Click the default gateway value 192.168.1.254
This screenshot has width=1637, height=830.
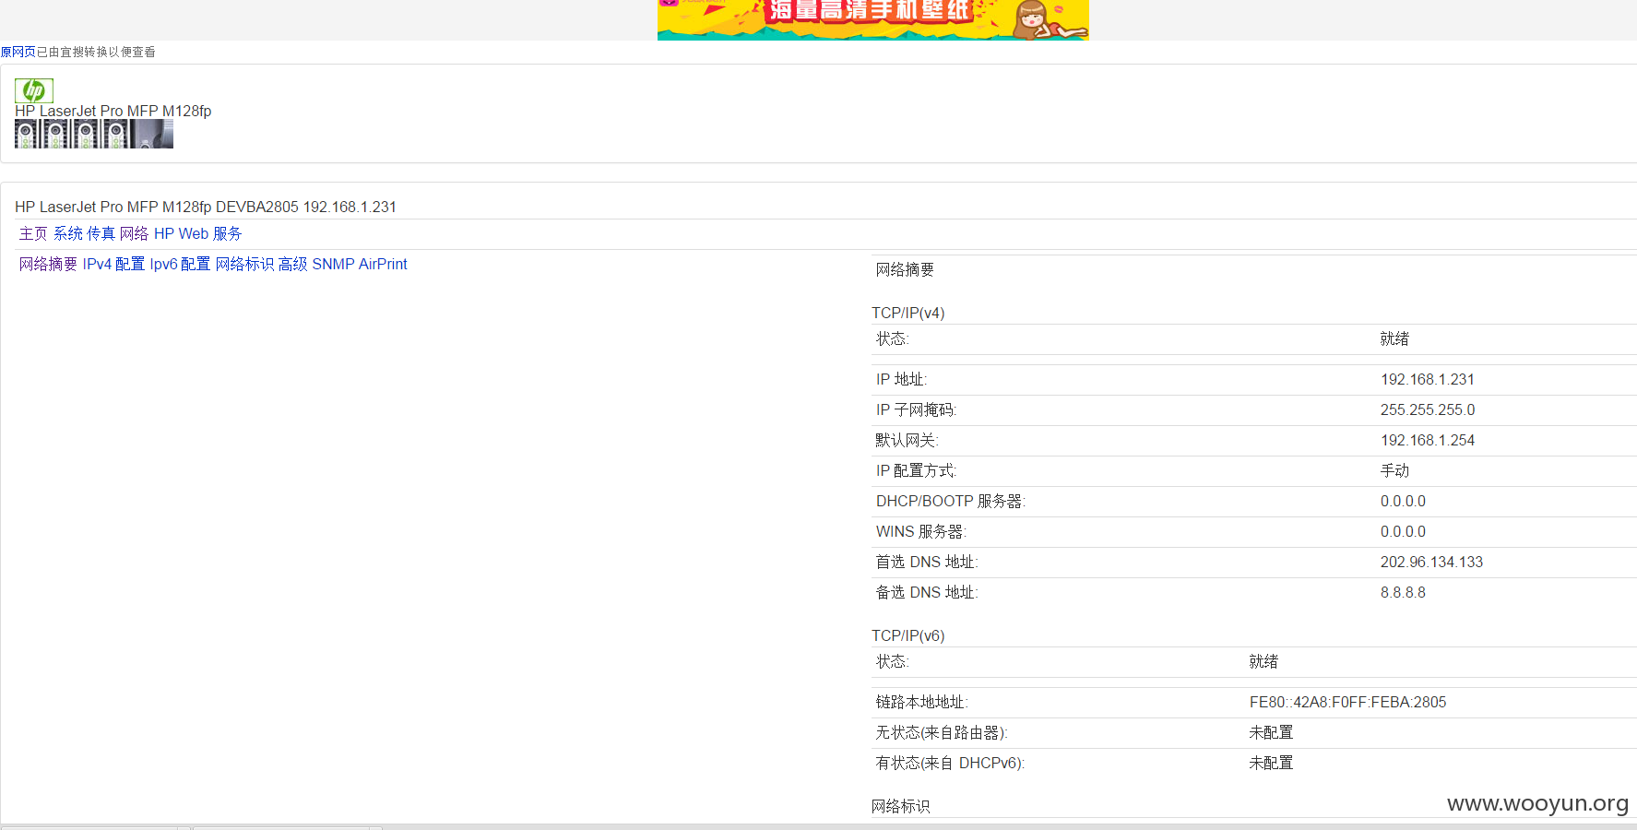(1428, 441)
